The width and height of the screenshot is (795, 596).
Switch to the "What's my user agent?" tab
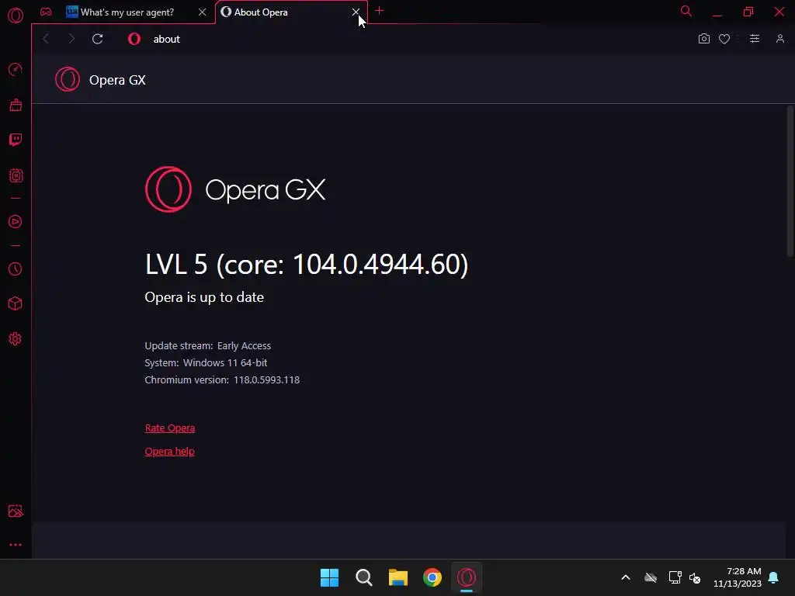tap(127, 12)
